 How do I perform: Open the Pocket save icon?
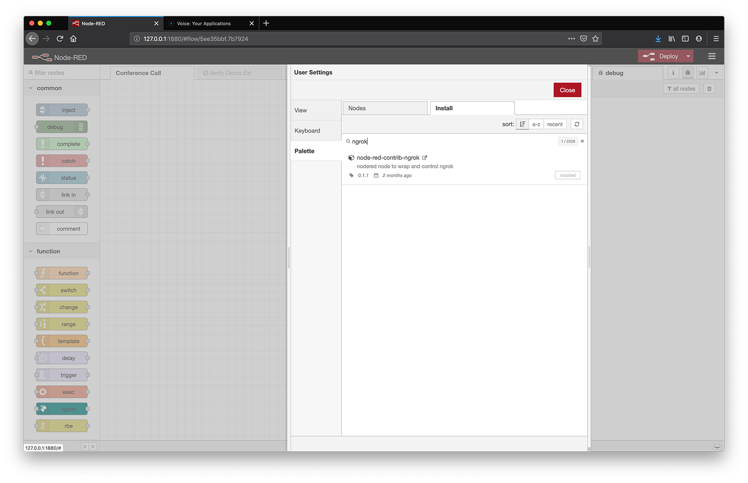(x=583, y=39)
